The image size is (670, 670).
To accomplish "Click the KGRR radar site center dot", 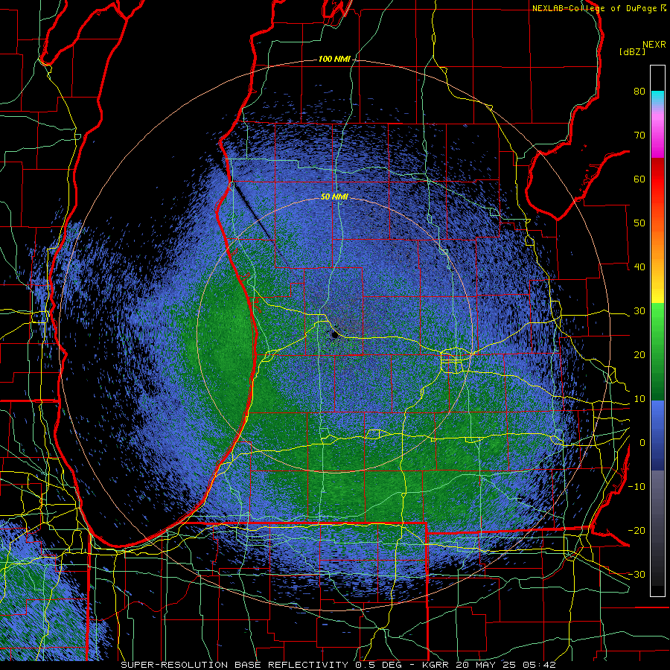I will 335,334.
